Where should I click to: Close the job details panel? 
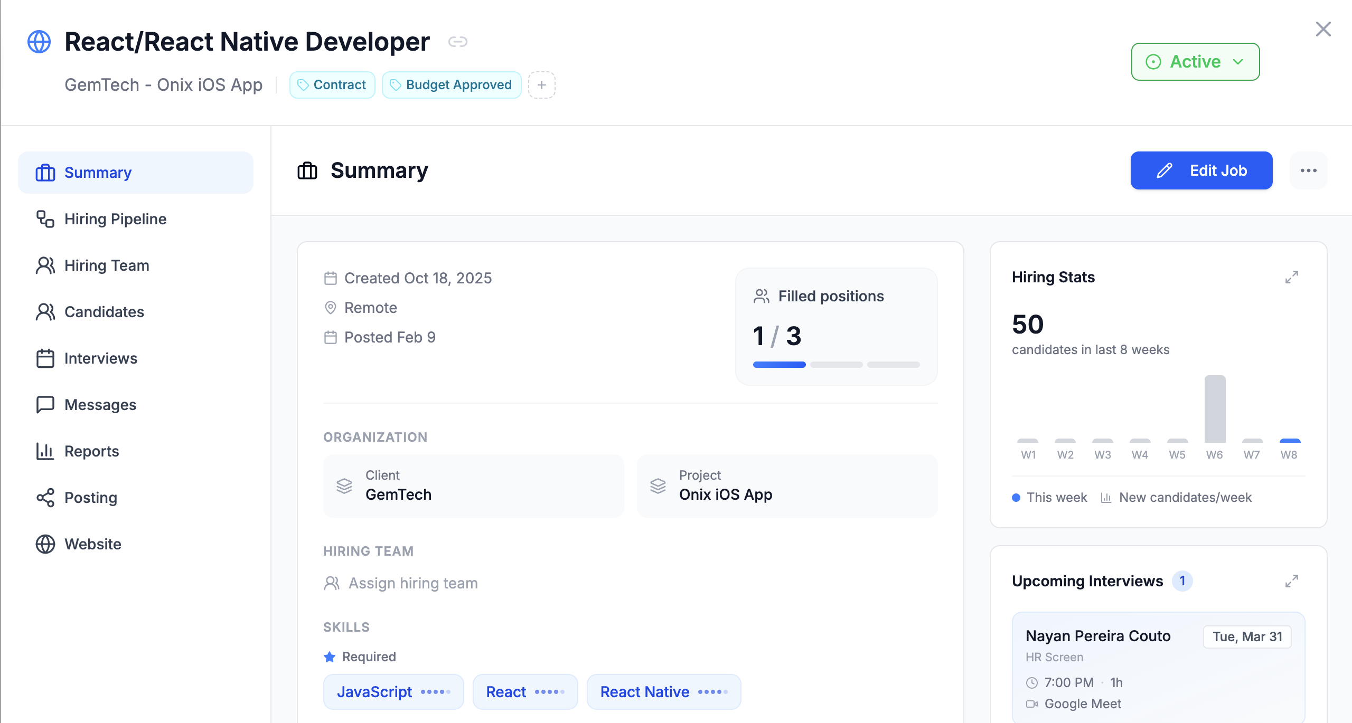[x=1323, y=29]
